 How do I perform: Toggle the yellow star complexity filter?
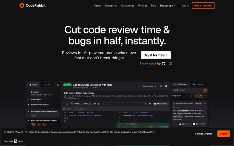pos(201,96)
